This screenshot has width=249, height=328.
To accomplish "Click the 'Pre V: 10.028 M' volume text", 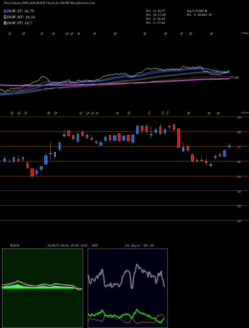I will pos(199,15).
